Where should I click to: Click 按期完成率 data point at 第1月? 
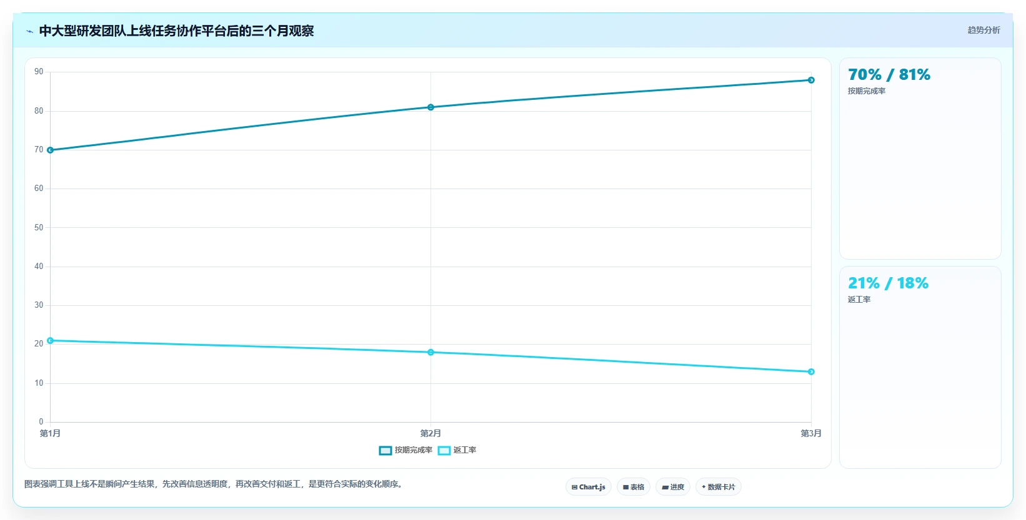(x=51, y=150)
